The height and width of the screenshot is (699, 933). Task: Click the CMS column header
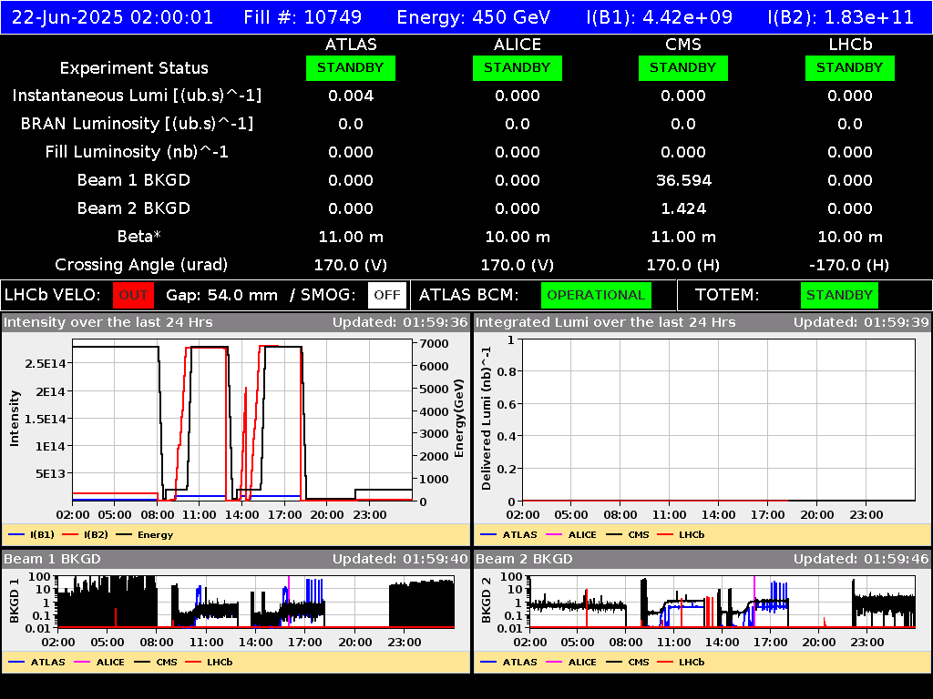(683, 45)
